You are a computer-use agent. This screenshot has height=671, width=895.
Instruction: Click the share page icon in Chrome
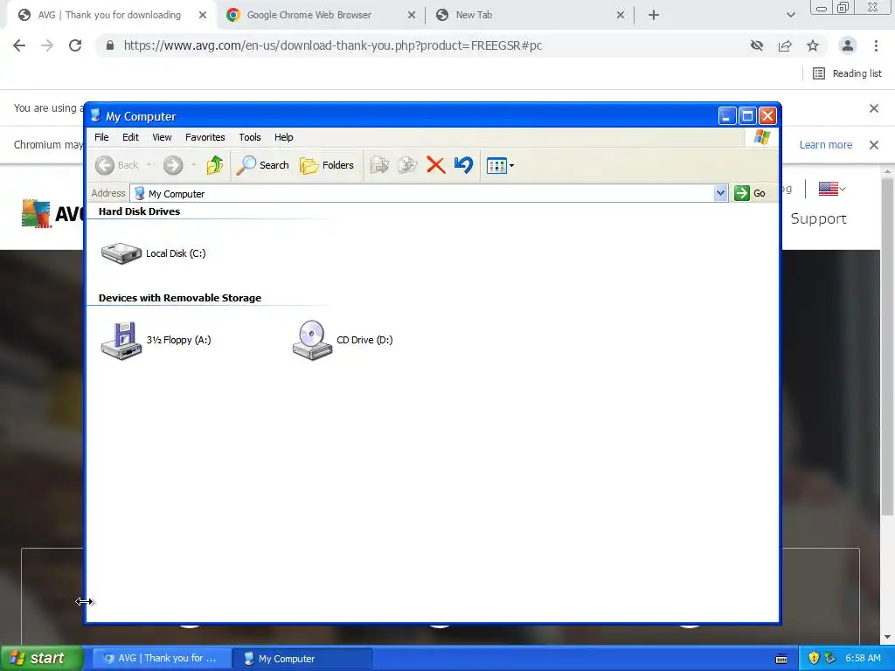click(x=785, y=45)
